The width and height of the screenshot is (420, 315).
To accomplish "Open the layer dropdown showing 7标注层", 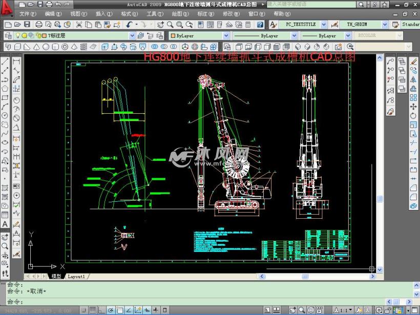I will click(x=132, y=36).
